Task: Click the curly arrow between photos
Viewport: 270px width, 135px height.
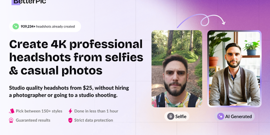Action: click(201, 21)
